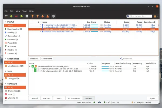The height and width of the screenshot is (108, 162).
Task: Open Options via the gear toolbar icon
Action: click(53, 16)
